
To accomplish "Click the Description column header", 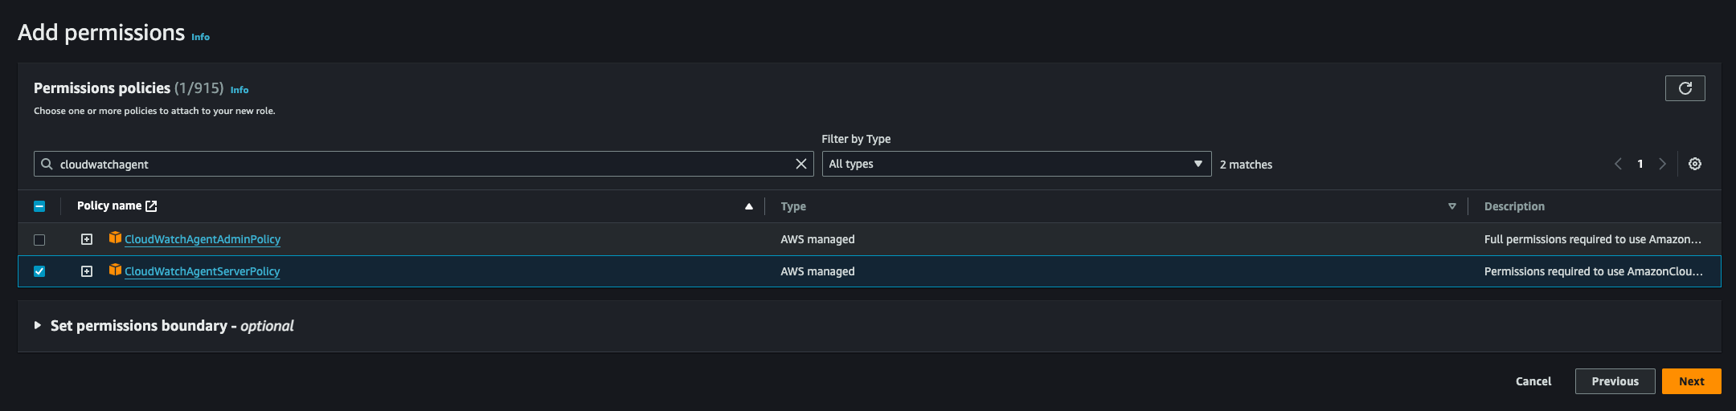I will pos(1514,206).
